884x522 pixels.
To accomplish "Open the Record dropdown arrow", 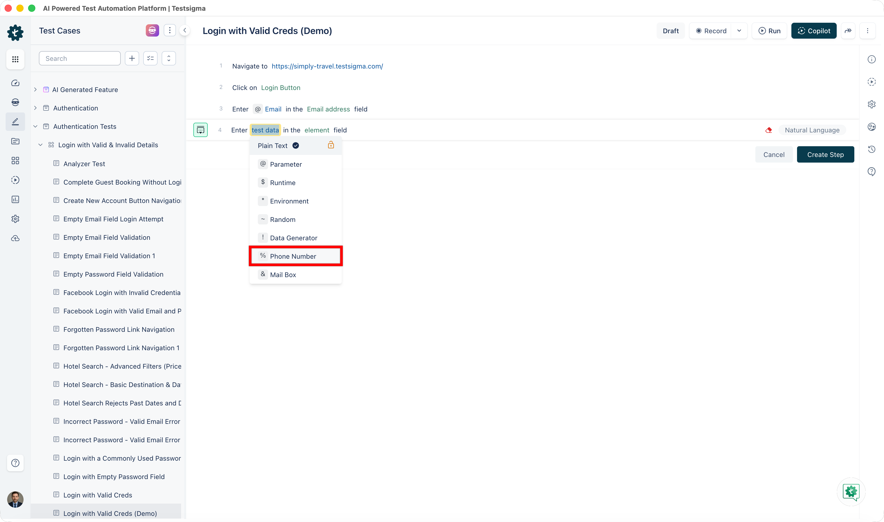I will tap(739, 31).
